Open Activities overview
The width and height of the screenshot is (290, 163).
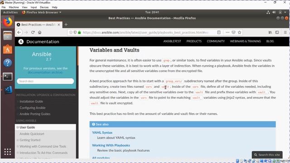pyautogui.click(x=10, y=12)
